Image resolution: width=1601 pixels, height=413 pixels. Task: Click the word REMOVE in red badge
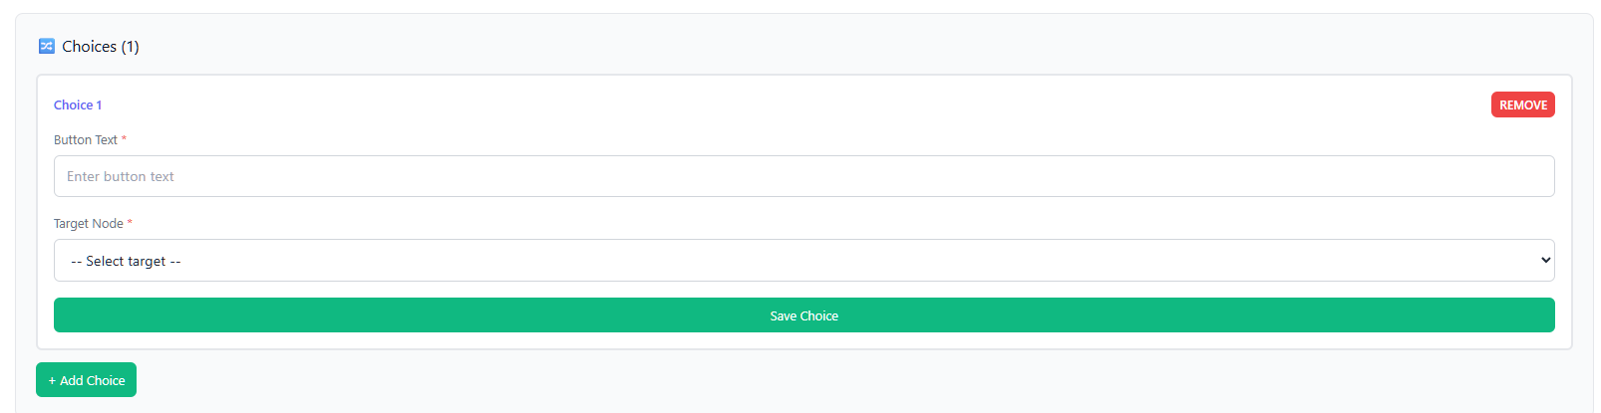[1522, 104]
